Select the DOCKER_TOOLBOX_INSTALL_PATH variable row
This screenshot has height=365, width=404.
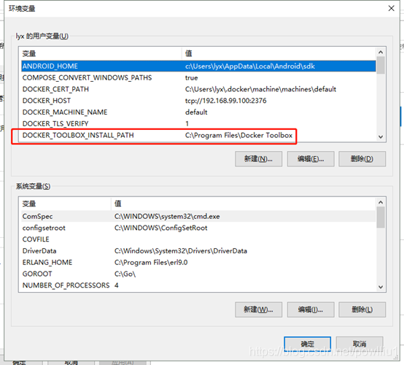(198, 135)
